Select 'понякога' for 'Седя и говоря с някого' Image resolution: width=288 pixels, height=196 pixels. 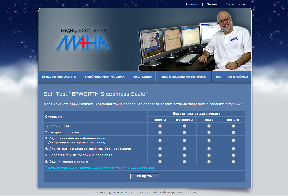click(184, 162)
